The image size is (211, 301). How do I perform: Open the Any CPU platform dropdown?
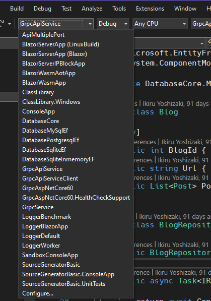point(160,24)
